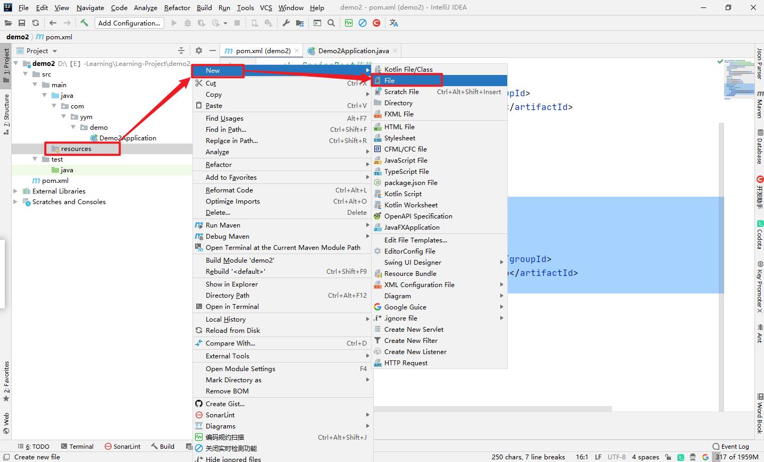Choose Kotlin File/Class in New submenu

point(440,69)
